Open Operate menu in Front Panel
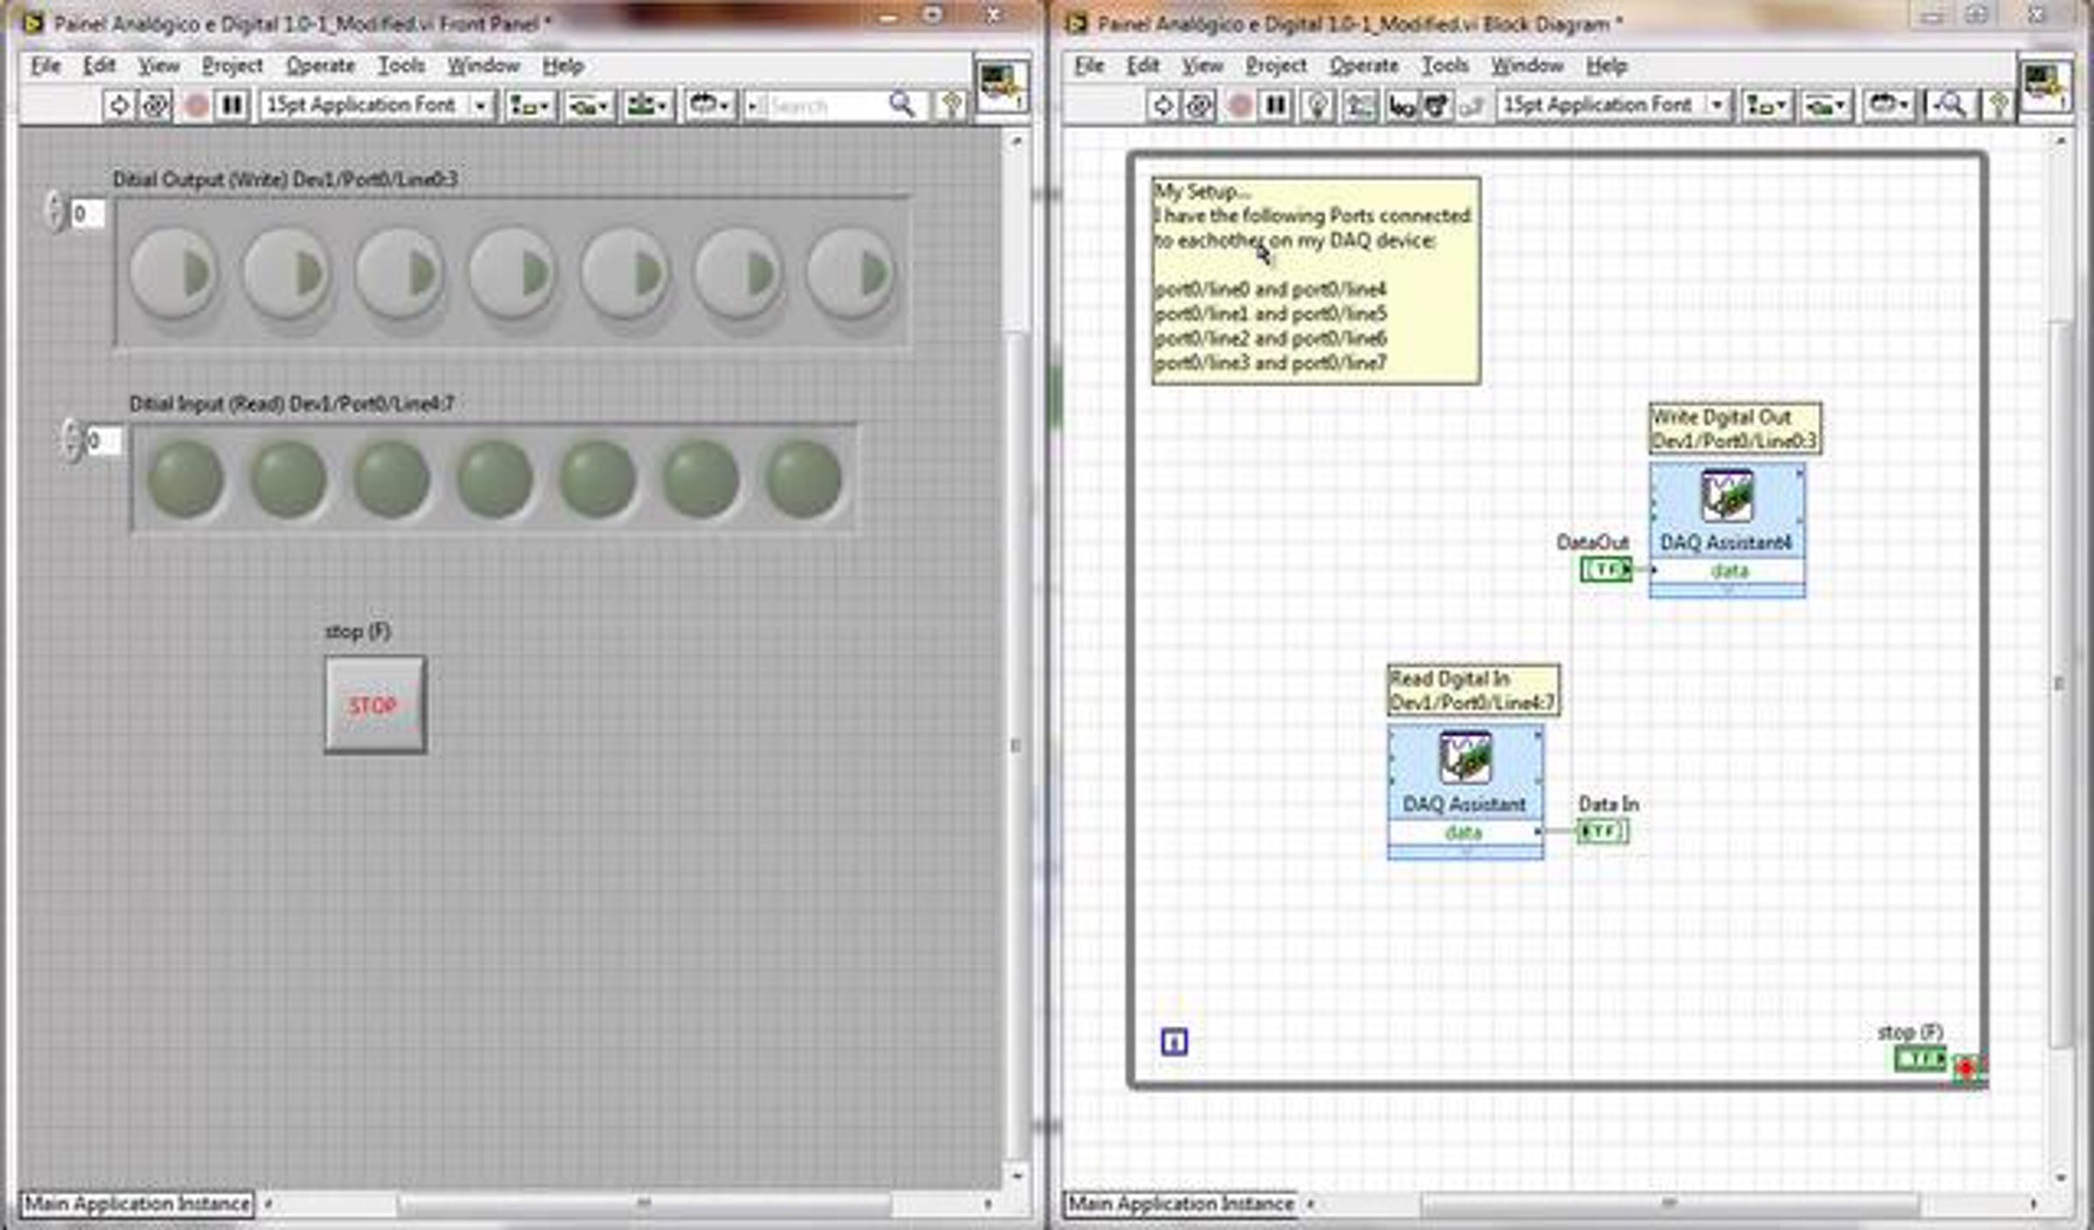This screenshot has height=1230, width=2094. [320, 65]
